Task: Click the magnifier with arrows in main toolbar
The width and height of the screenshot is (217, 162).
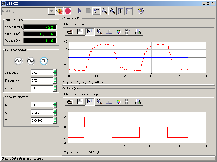Action: (112, 11)
